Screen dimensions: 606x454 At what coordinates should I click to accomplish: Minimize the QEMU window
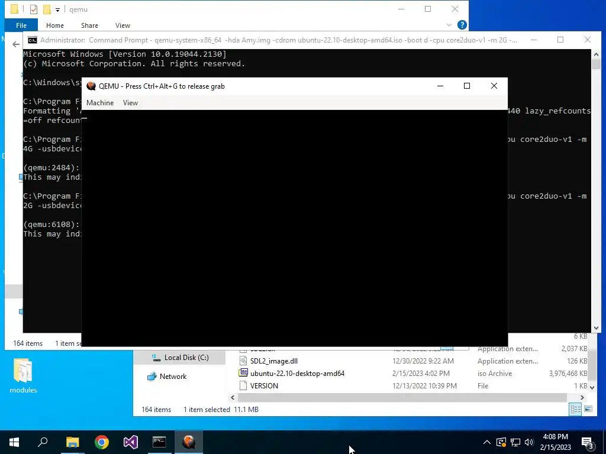440,86
